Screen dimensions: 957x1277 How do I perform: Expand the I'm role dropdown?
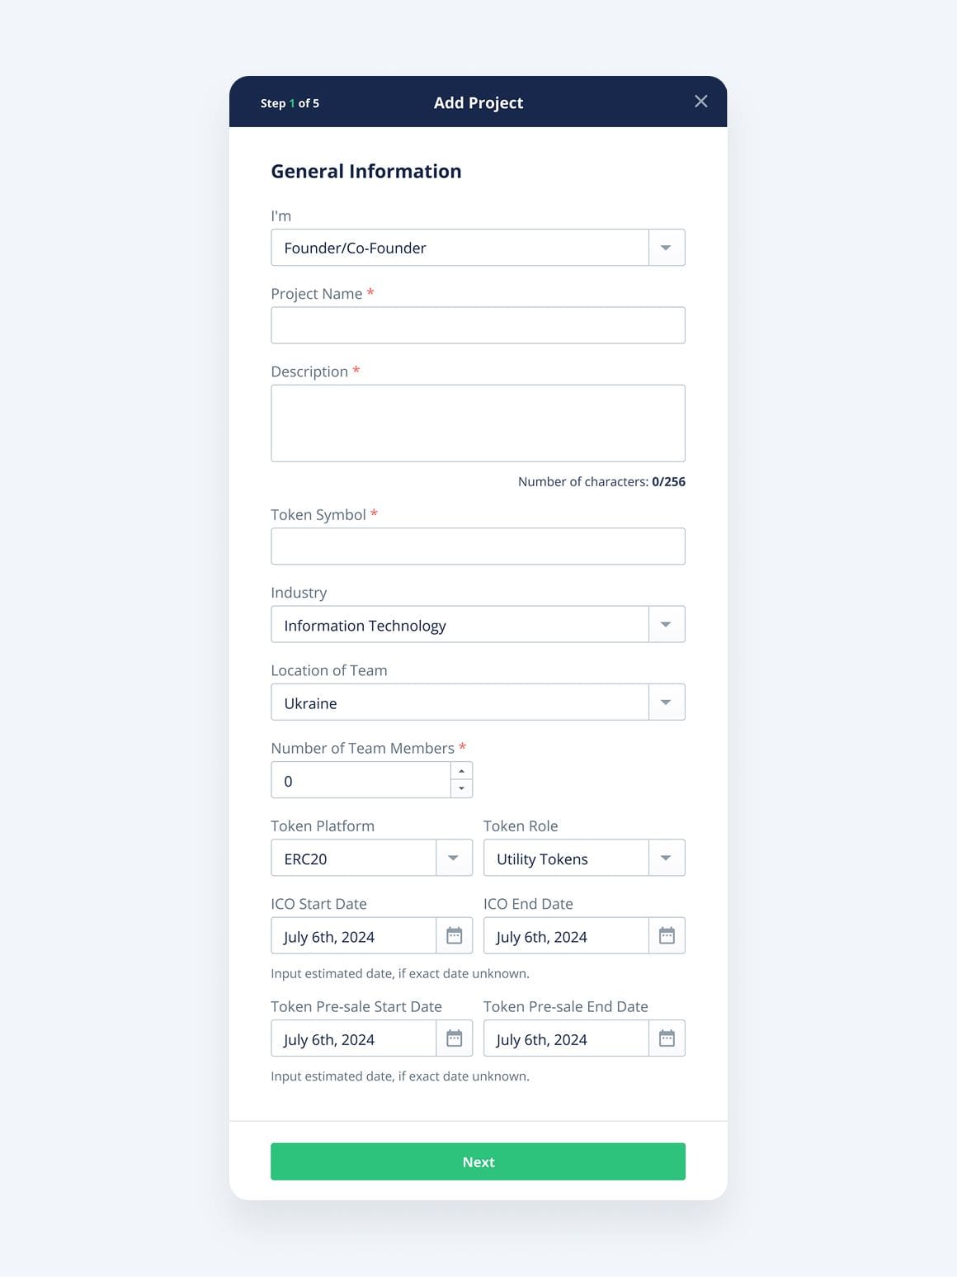(x=666, y=248)
